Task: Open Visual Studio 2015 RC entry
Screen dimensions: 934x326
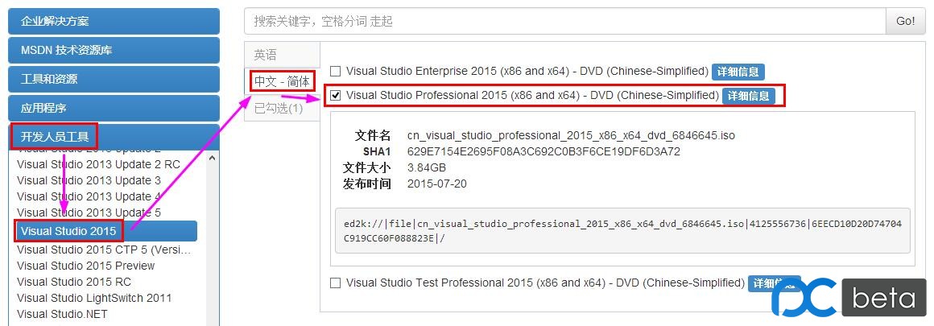Action: click(74, 282)
